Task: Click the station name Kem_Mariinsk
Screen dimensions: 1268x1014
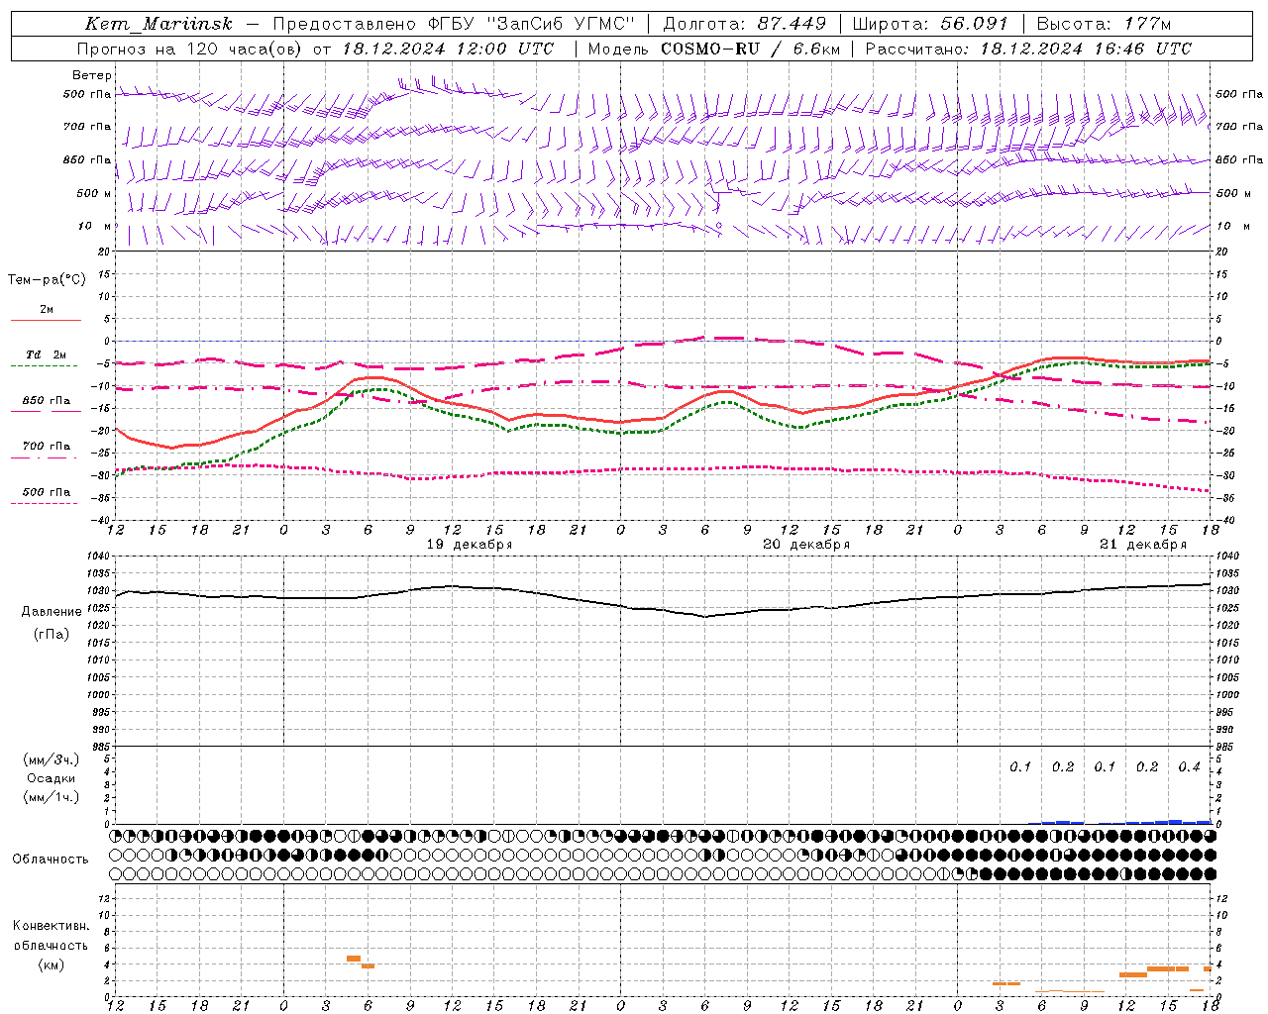Action: (158, 24)
